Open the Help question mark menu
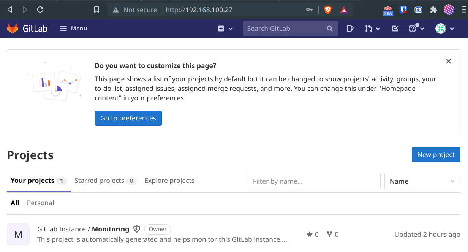This screenshot has height=252, width=468. click(416, 29)
